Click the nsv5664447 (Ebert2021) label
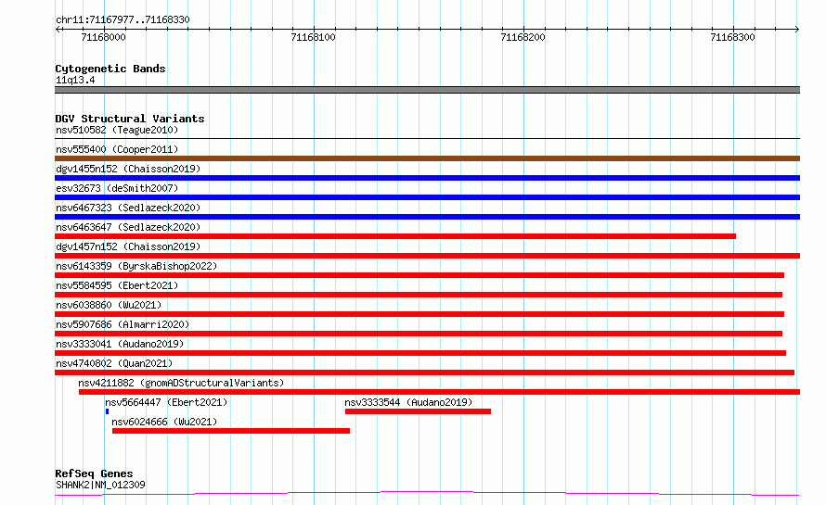826x505 pixels. tap(166, 402)
